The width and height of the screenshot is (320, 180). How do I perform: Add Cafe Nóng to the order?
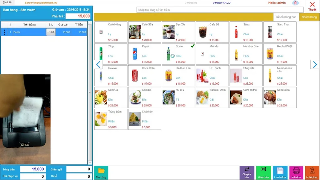point(111,32)
